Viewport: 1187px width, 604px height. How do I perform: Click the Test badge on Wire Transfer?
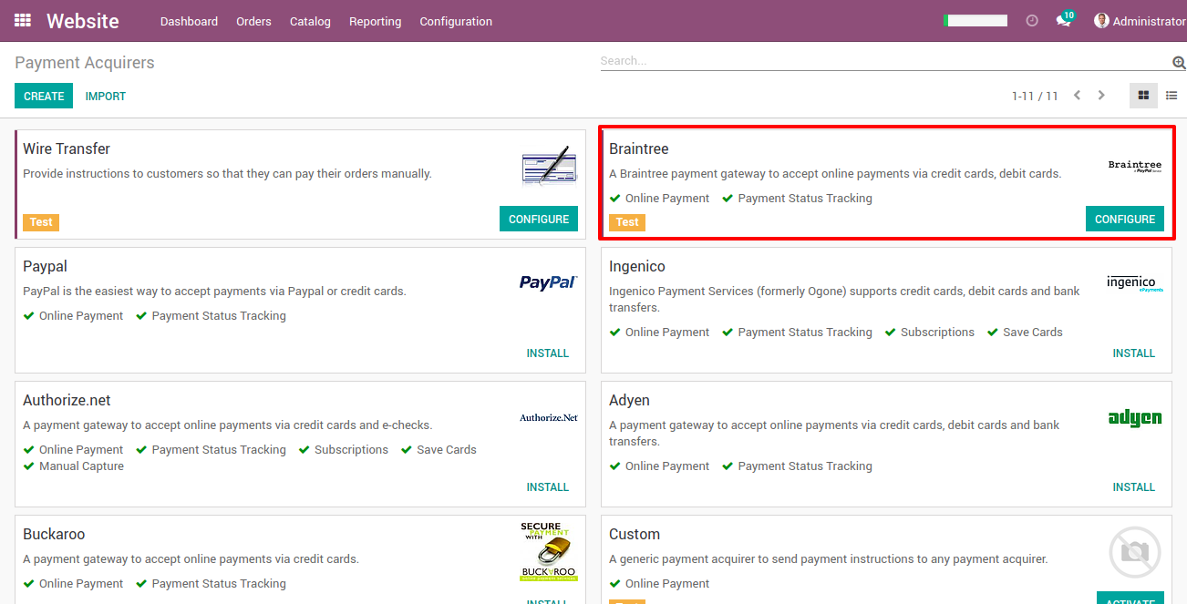coord(41,222)
